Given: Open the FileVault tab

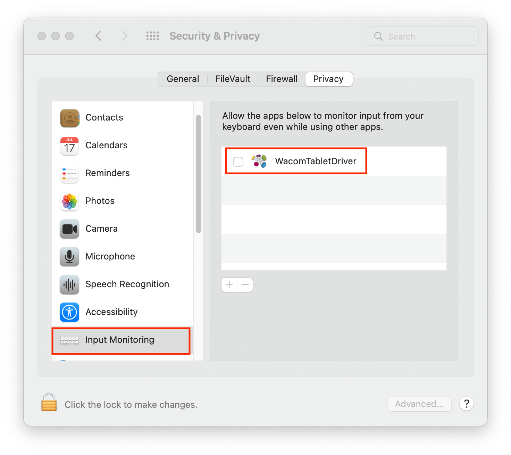Looking at the screenshot, I should click(232, 79).
